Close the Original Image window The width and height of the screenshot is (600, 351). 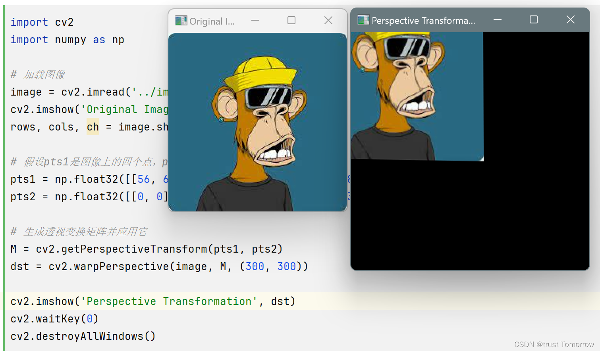click(328, 20)
